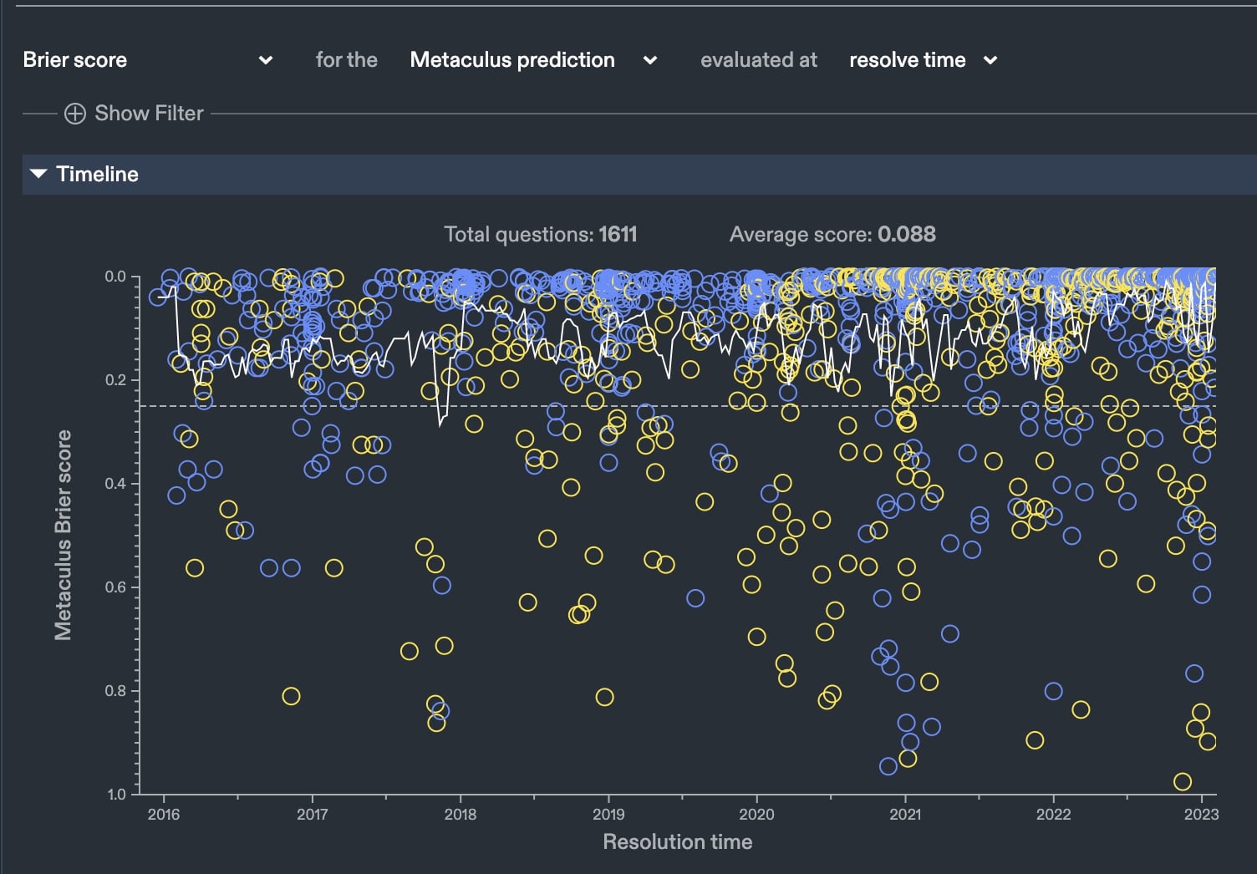
Task: Click the chevron next to resolve time
Action: [990, 59]
